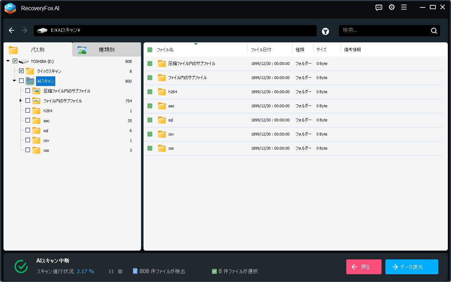Click the 戻る button
The height and width of the screenshot is (282, 451).
(x=364, y=267)
